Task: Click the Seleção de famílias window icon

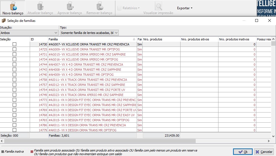Action: [x=4, y=21]
